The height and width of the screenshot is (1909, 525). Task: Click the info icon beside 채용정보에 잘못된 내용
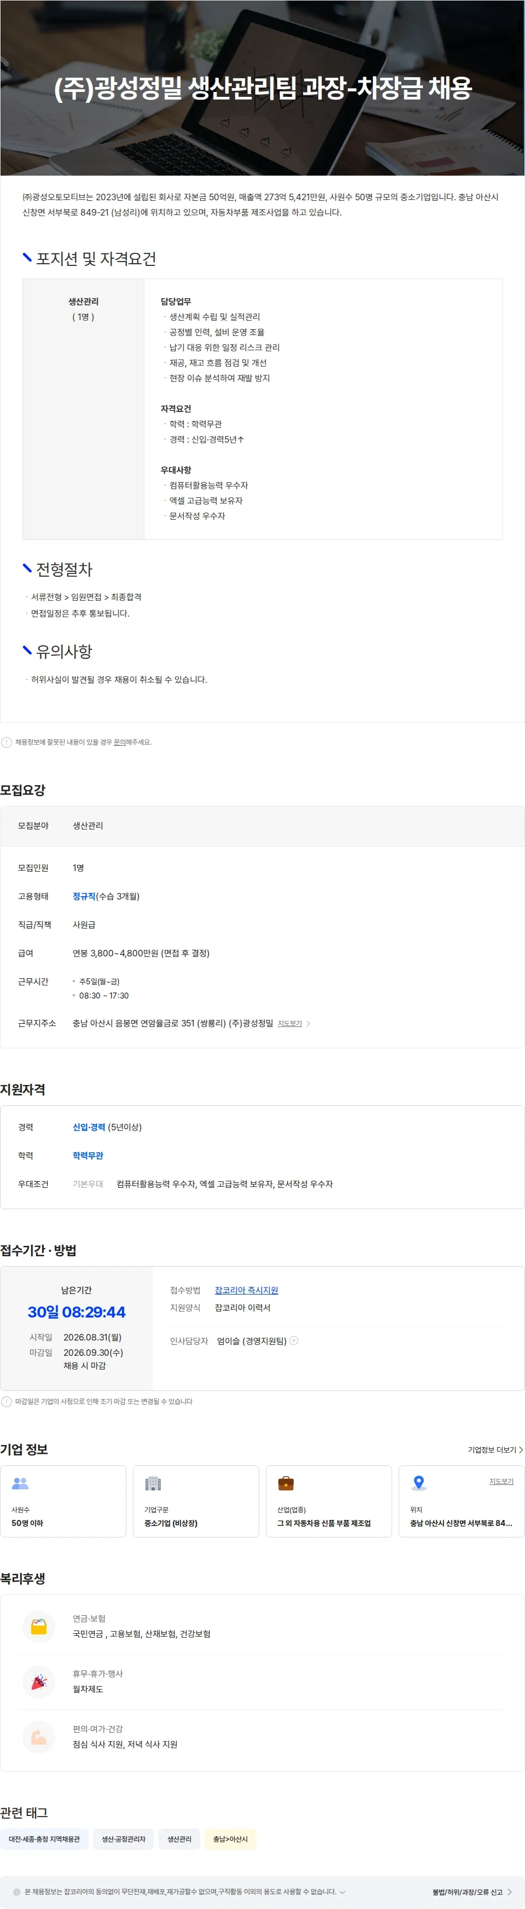tap(7, 742)
